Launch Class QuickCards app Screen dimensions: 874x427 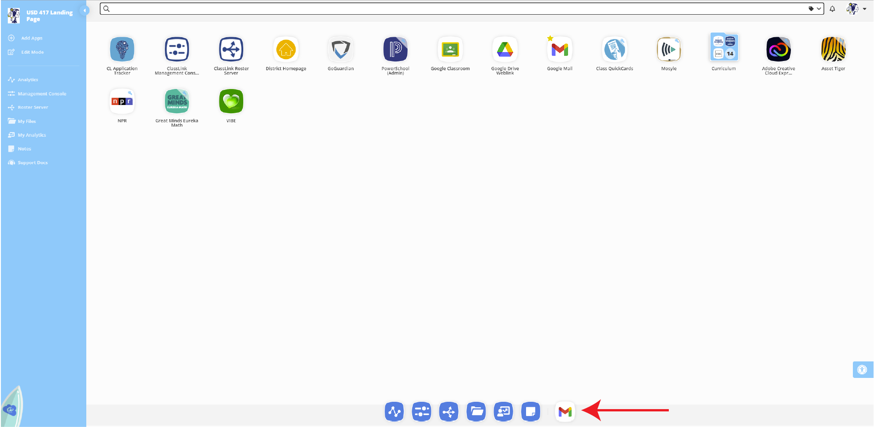coord(614,50)
